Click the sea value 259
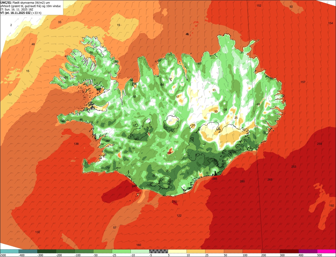 (x=319, y=144)
